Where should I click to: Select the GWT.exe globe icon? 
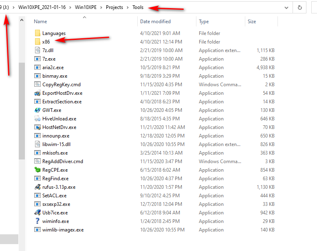coord(37,110)
